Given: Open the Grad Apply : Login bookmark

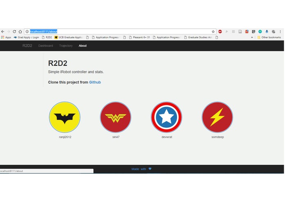Looking at the screenshot, I should tap(26, 37).
